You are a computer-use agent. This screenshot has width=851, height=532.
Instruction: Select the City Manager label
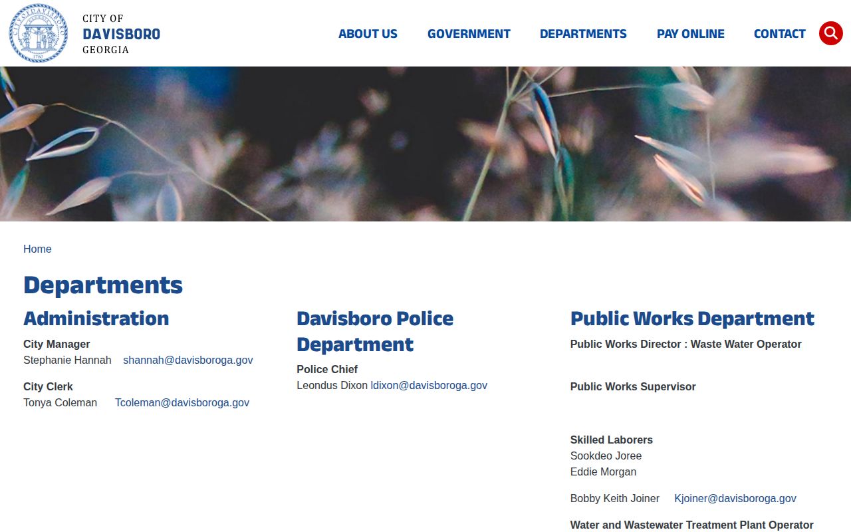coord(57,344)
